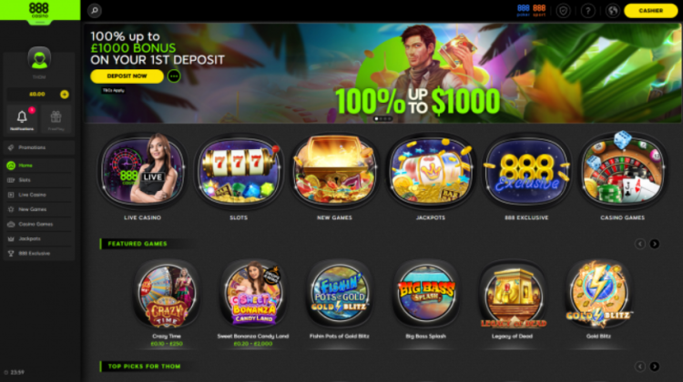
Task: Open the user profile avatar
Action: tap(39, 59)
